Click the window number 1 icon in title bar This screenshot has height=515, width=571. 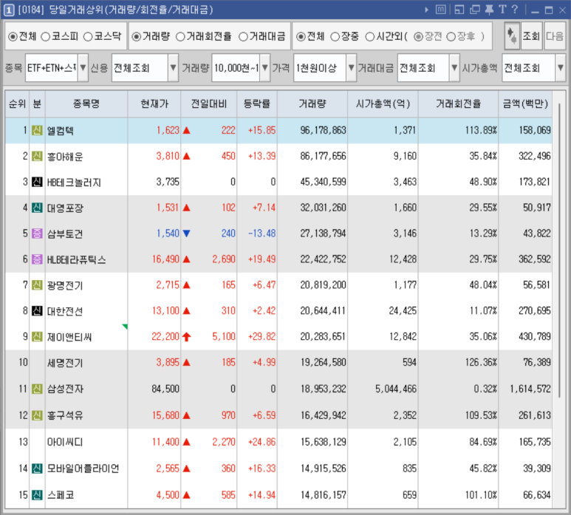tap(9, 10)
